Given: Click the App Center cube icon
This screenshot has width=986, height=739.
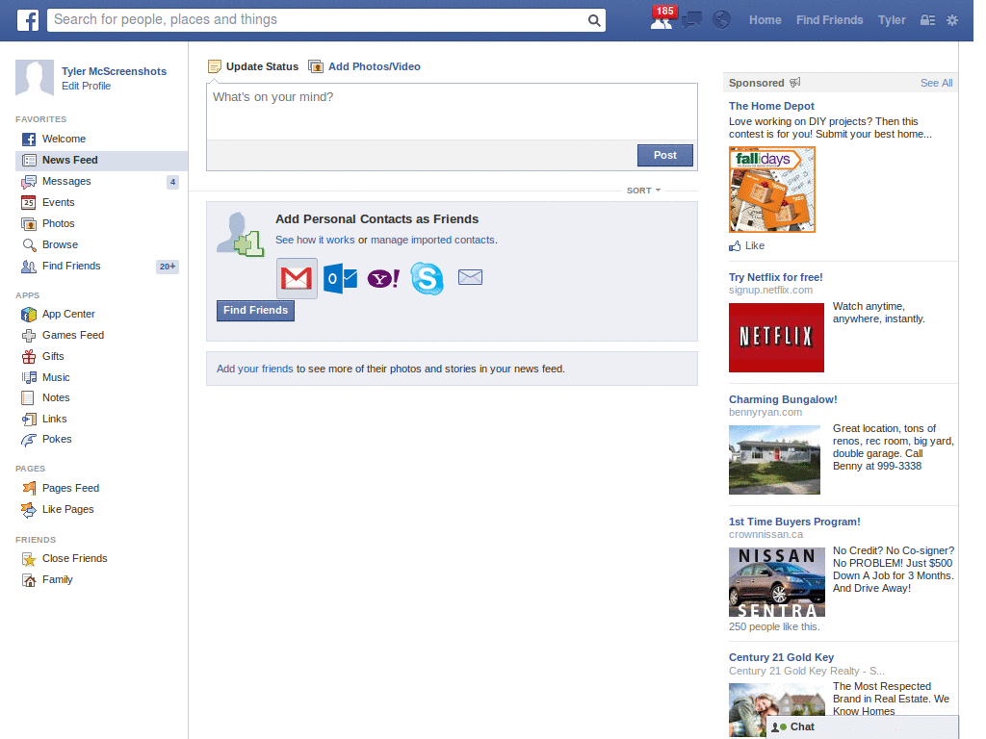Looking at the screenshot, I should pyautogui.click(x=29, y=315).
